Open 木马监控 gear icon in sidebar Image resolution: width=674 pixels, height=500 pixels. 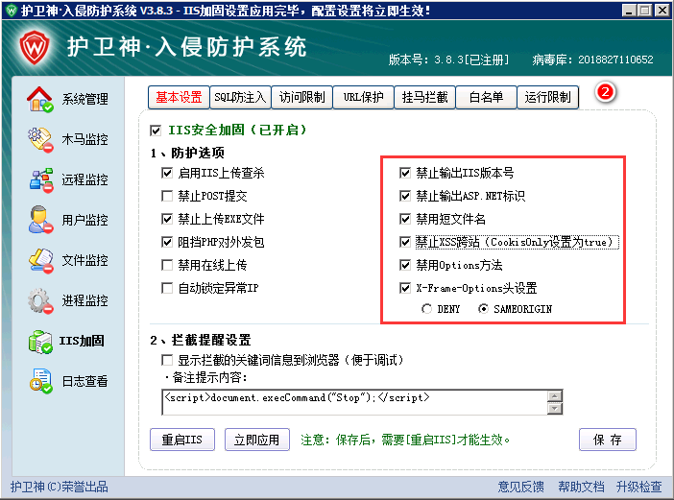click(x=40, y=139)
